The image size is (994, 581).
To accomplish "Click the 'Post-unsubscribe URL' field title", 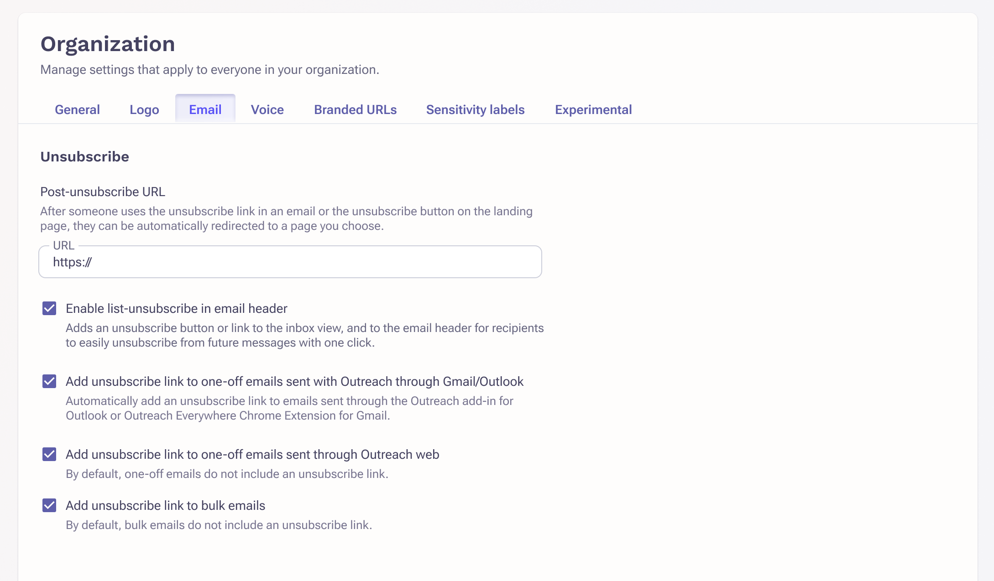I will 103,192.
